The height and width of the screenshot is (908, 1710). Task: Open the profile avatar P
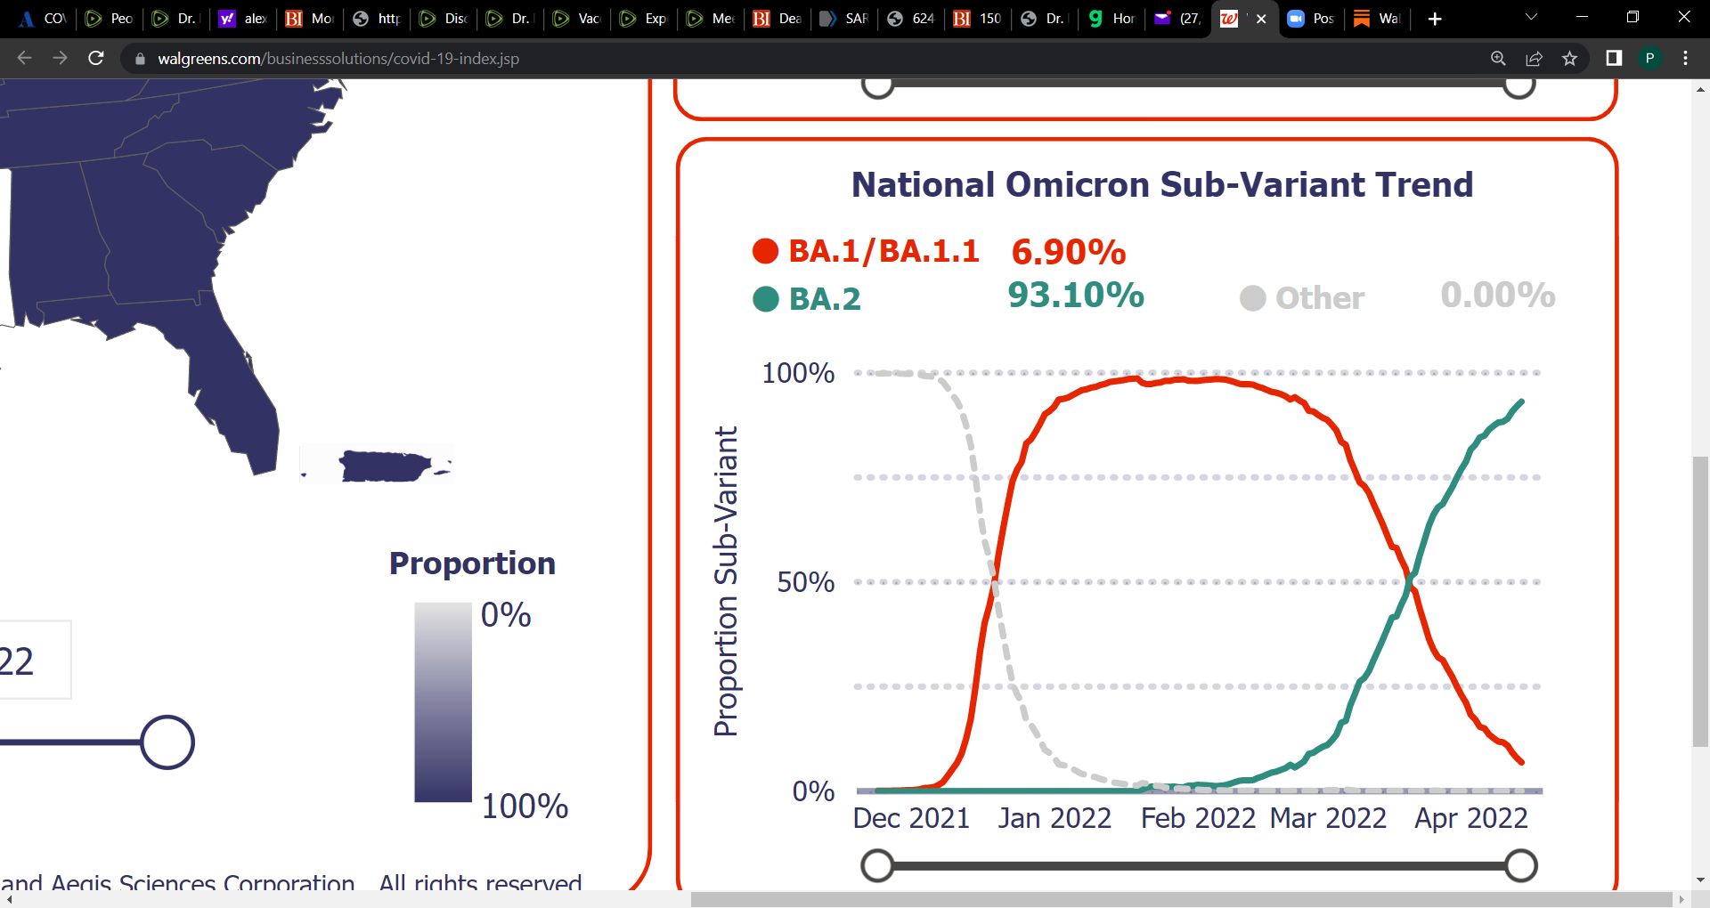(x=1649, y=58)
